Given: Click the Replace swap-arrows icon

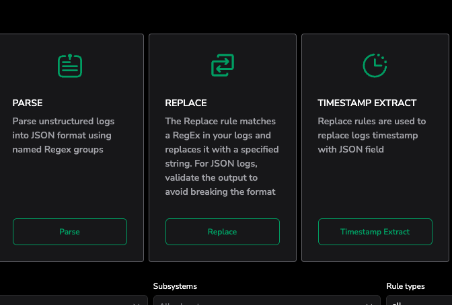Looking at the screenshot, I should 222,65.
